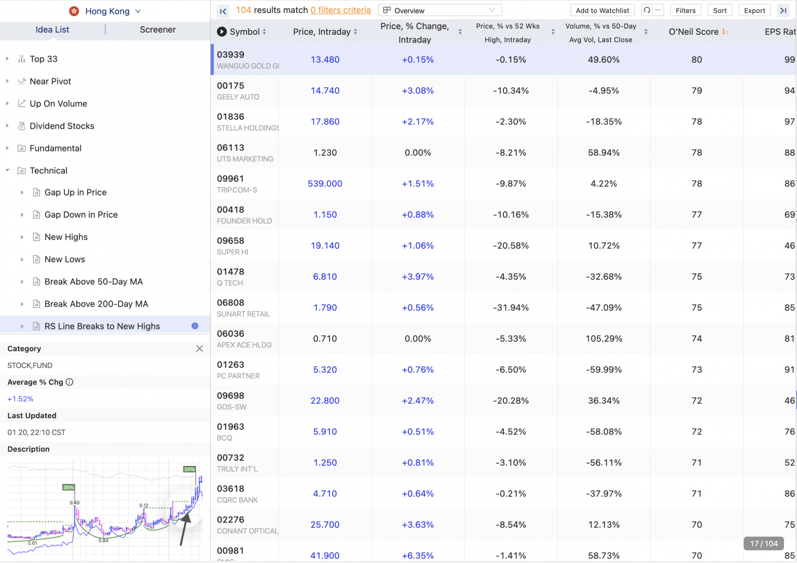
Task: Click the Near Pivot icon in sidebar
Action: click(x=21, y=81)
